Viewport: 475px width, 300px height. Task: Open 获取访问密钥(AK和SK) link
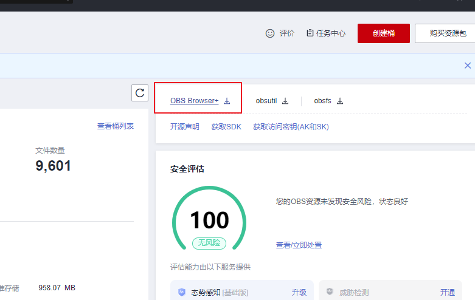(291, 127)
